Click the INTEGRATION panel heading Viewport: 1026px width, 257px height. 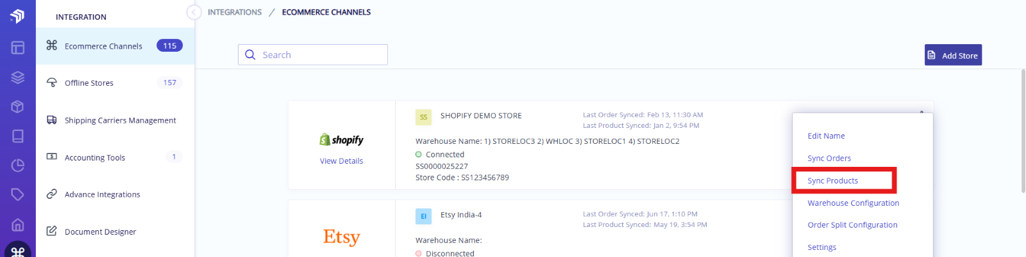[x=81, y=17]
